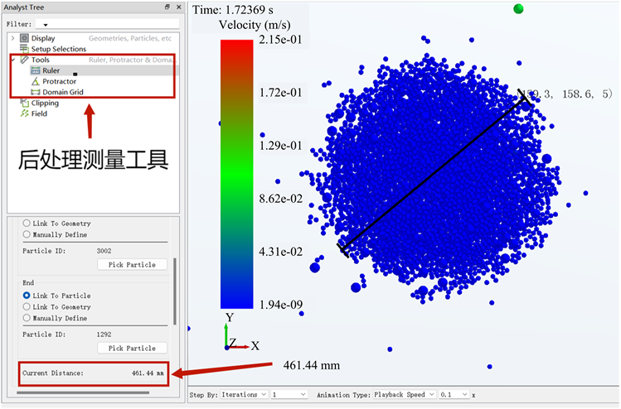Click the Setup Selections icon
The image size is (621, 409).
click(24, 49)
